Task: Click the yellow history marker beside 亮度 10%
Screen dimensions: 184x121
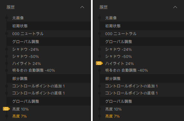Action: click(6, 109)
